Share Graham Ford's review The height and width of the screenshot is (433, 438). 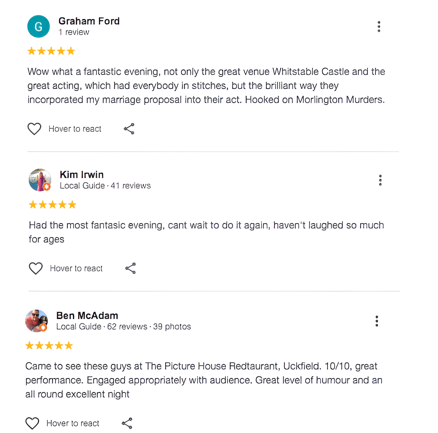pos(129,129)
